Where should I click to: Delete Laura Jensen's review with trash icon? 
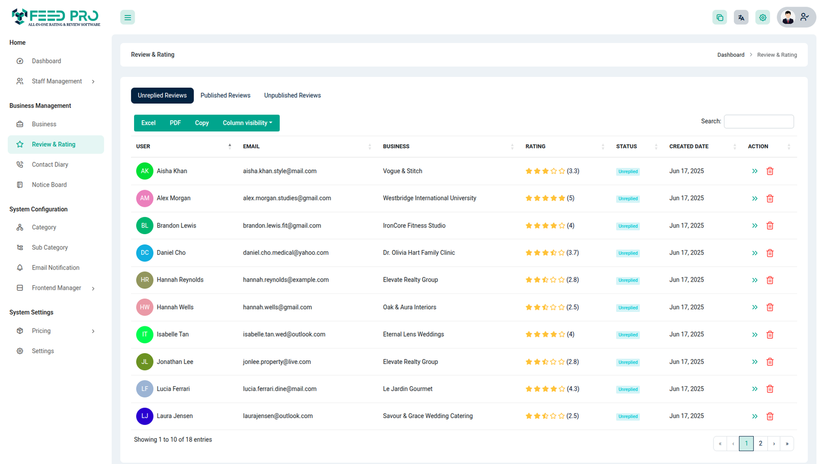[x=770, y=416]
